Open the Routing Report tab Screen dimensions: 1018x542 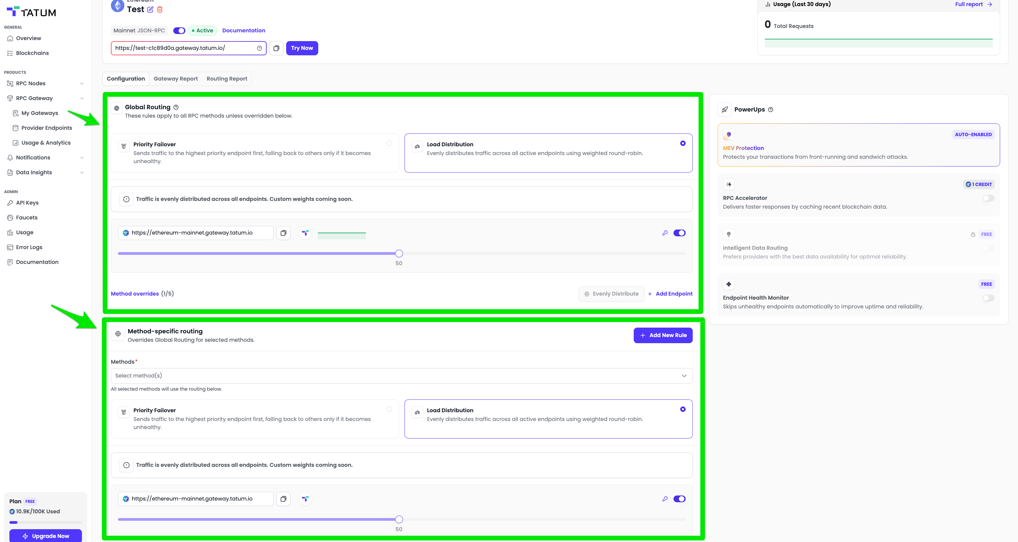(227, 79)
